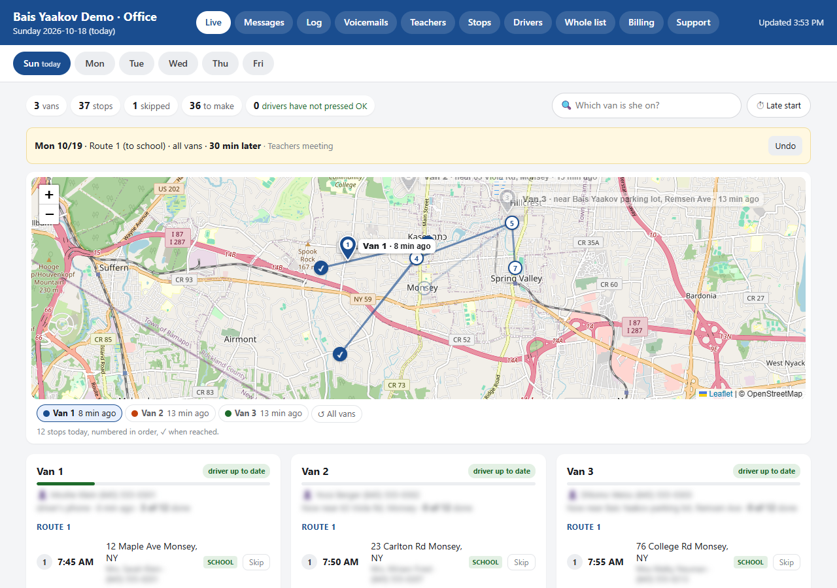This screenshot has height=588, width=837.
Task: Open the Teachers tab
Action: [428, 22]
